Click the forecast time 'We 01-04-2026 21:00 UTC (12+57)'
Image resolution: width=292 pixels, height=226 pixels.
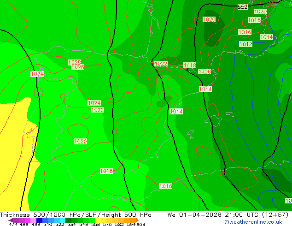pyautogui.click(x=228, y=215)
